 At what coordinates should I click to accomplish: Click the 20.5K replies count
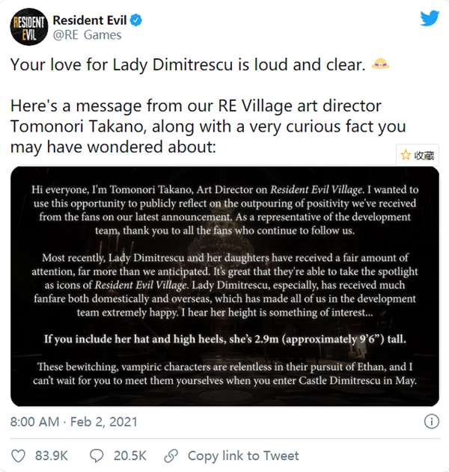point(128,456)
